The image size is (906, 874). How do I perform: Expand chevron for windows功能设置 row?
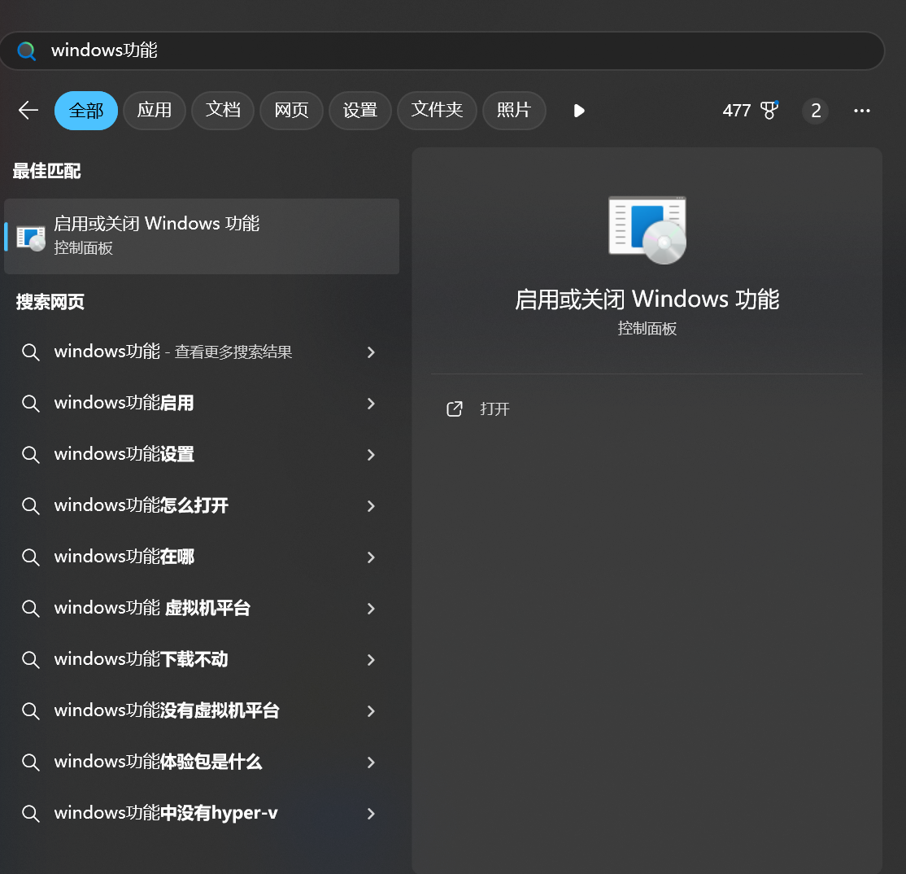pos(371,455)
